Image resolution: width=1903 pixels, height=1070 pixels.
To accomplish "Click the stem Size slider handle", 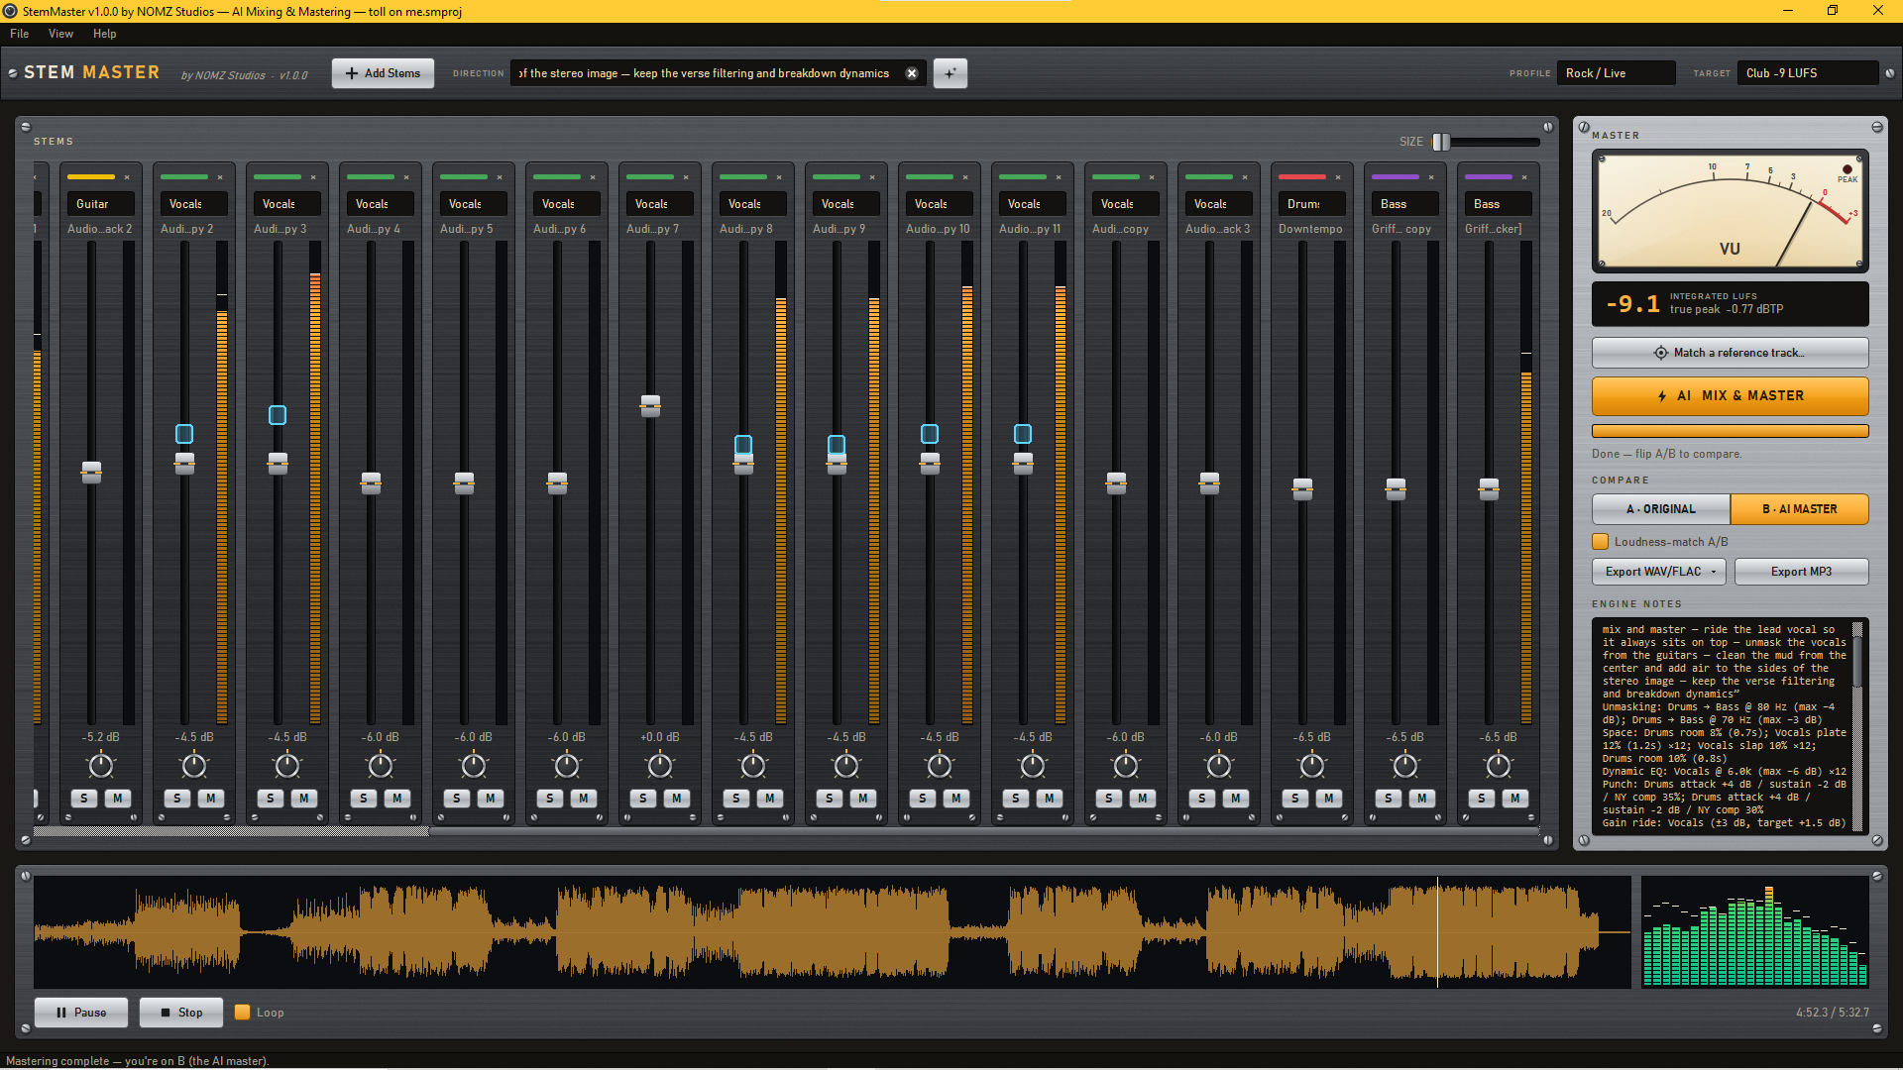I will click(x=1441, y=142).
